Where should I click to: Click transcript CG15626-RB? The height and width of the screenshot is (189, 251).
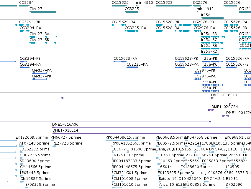tap(235, 28)
